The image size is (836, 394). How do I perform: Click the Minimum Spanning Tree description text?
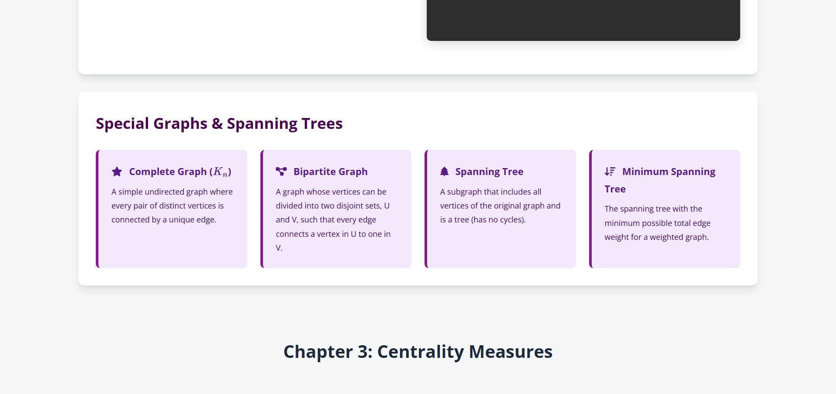[657, 223]
